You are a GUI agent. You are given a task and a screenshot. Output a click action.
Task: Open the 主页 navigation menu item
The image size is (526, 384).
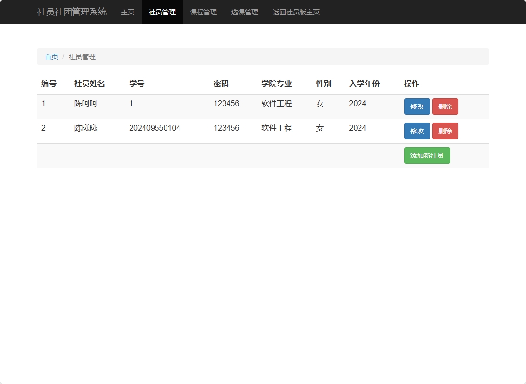point(127,12)
